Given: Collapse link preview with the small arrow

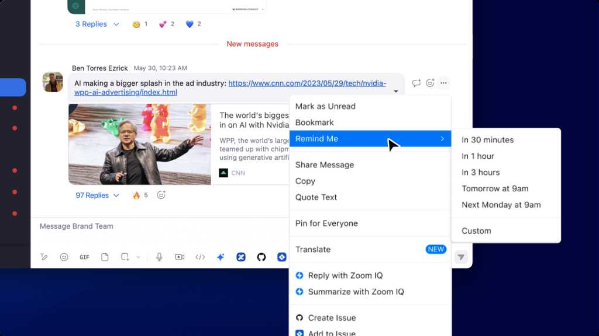Looking at the screenshot, I should [396, 92].
